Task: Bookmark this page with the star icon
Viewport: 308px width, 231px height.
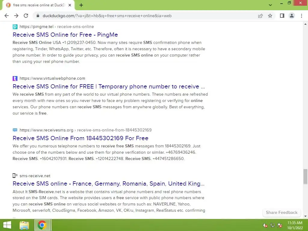Action: [270, 16]
